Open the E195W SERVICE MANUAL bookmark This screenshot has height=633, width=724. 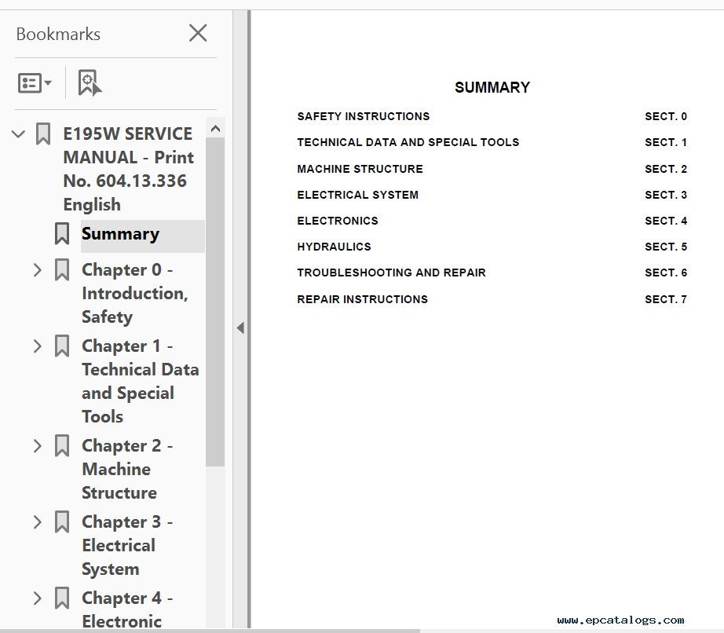[128, 169]
